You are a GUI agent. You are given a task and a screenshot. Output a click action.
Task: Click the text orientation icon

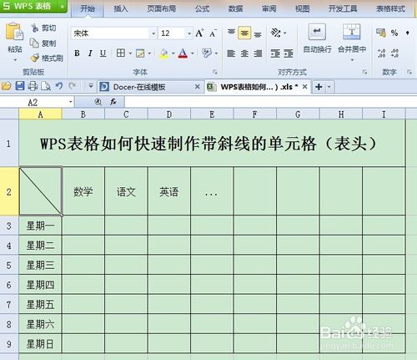tap(276, 33)
